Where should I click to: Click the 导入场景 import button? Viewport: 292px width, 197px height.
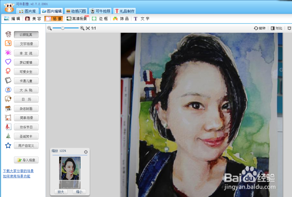(x=26, y=160)
